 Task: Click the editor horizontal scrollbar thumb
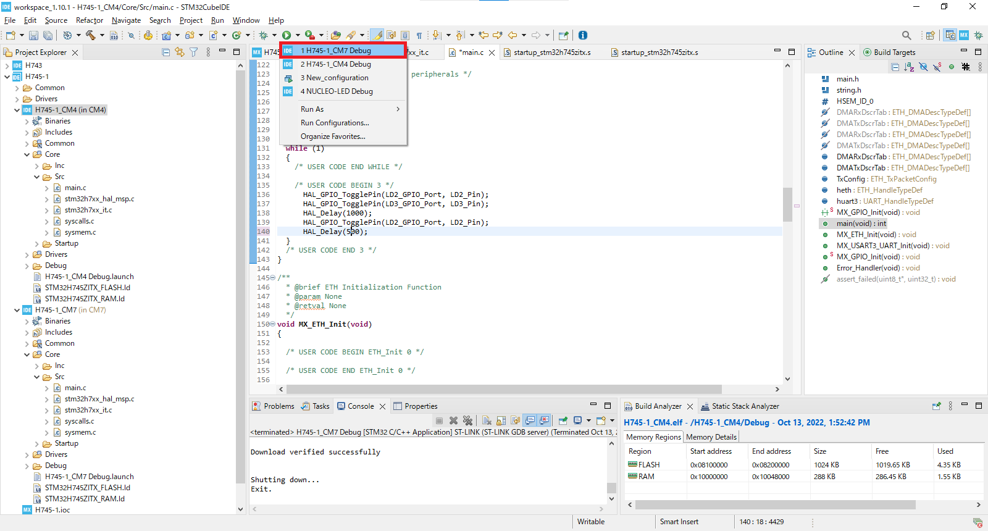(504, 390)
